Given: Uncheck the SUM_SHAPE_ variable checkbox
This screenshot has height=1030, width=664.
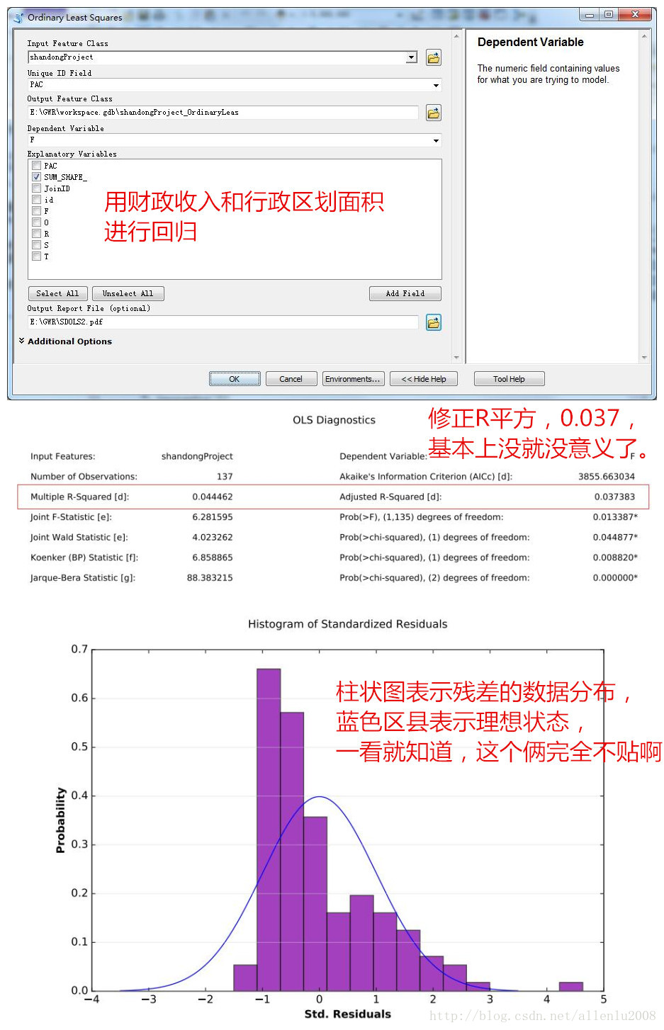Looking at the screenshot, I should tap(36, 177).
